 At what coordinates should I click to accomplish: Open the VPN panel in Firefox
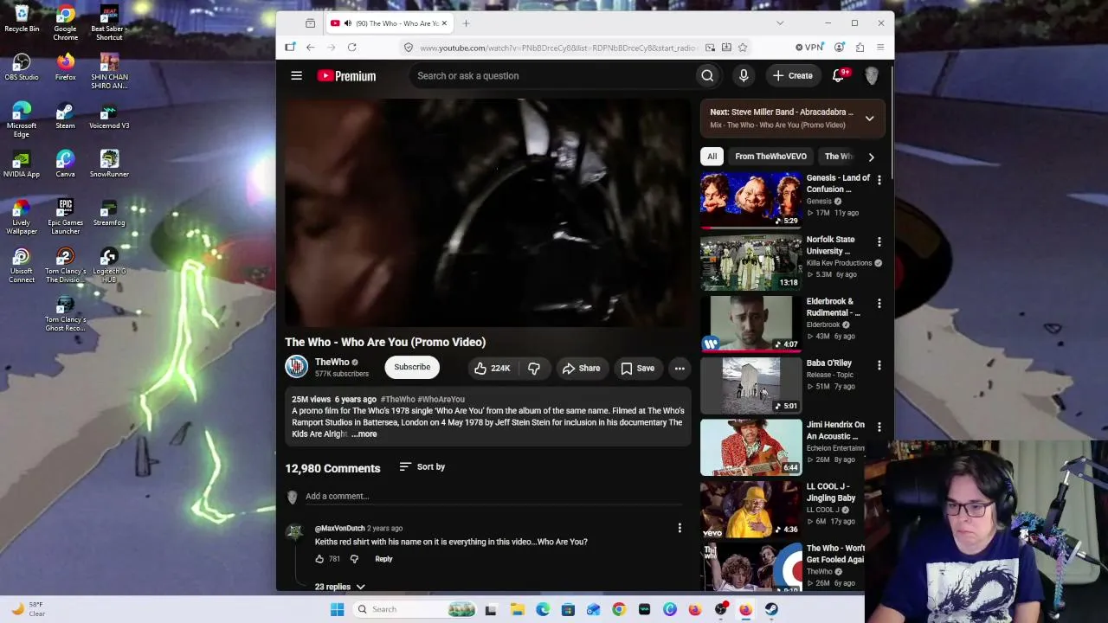pos(810,48)
